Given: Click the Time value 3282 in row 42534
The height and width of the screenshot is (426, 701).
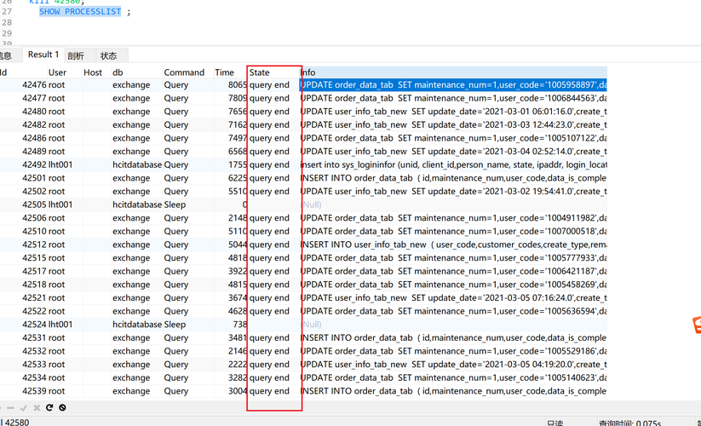Looking at the screenshot, I should coord(238,378).
